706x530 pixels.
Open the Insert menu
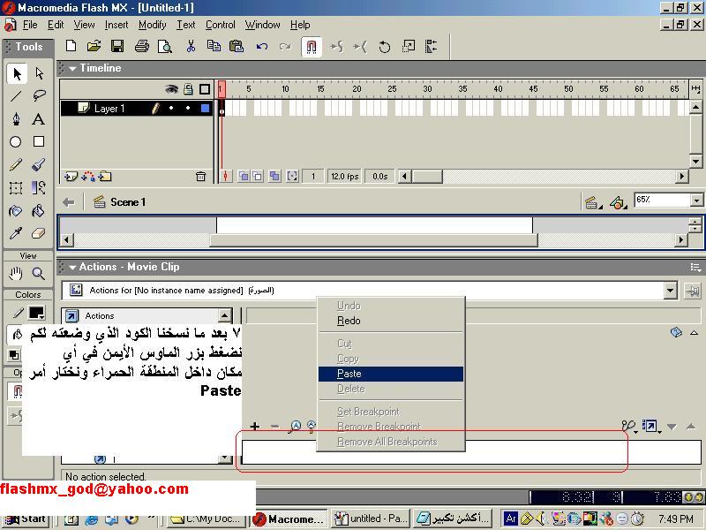[x=116, y=25]
